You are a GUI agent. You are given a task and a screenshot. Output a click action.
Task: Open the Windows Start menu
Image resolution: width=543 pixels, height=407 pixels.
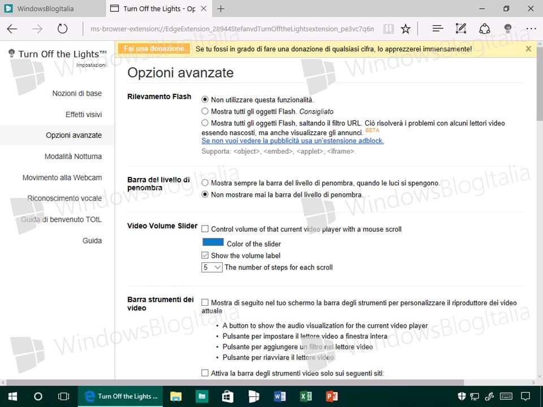[13, 396]
